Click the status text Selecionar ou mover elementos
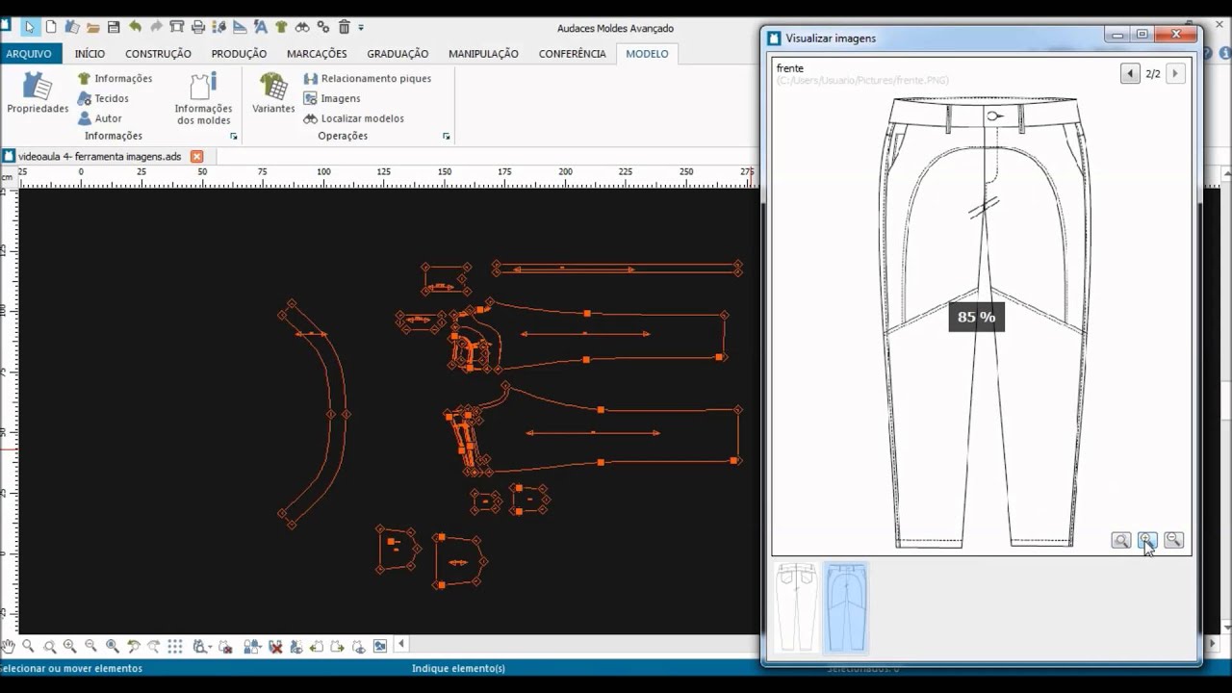 point(71,668)
